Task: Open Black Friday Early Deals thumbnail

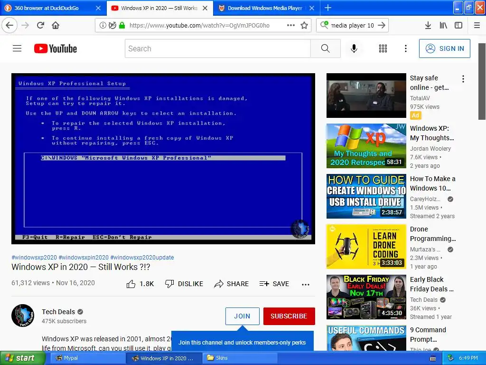Action: [x=366, y=297]
